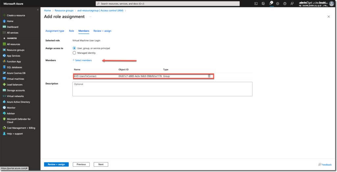Switch to the Assignment type tab

55,31
